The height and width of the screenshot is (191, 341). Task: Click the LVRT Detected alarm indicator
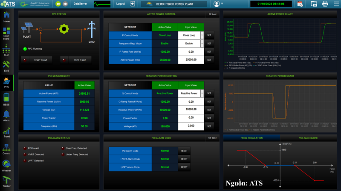[x=25, y=161]
